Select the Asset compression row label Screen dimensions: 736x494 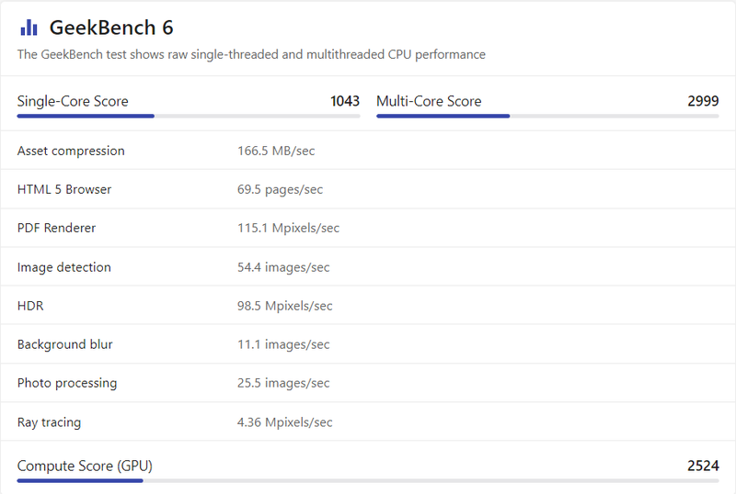71,151
